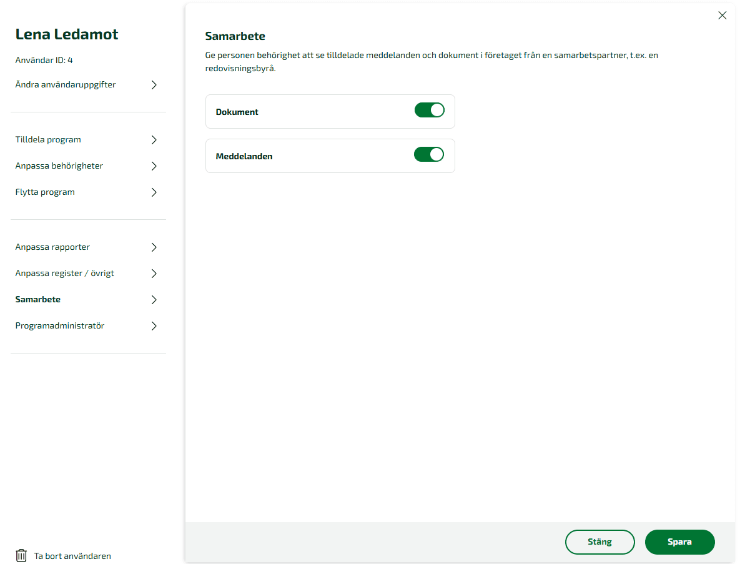
Task: Turn off the Meddelanden toggle switch
Action: tap(429, 155)
